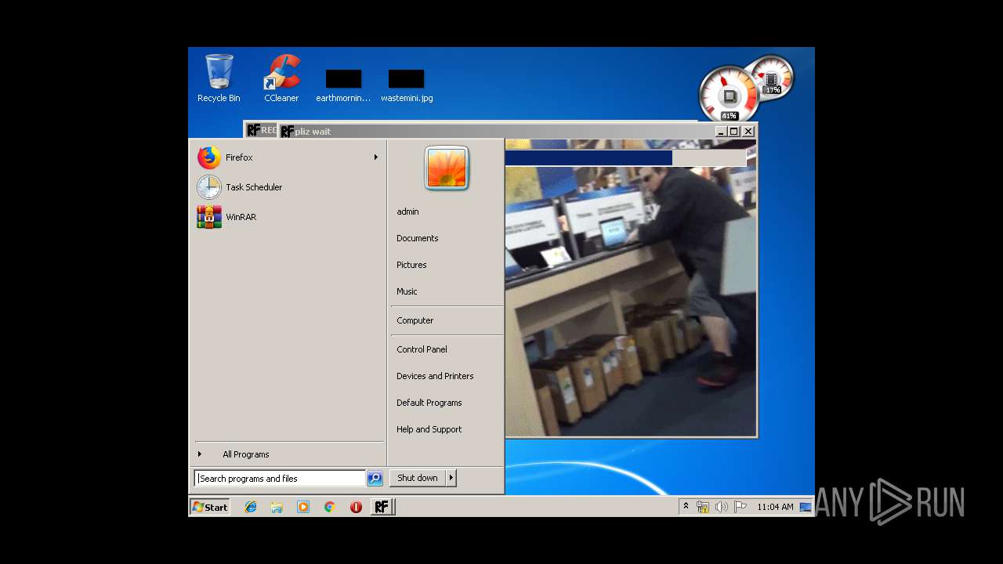This screenshot has height=564, width=1003.
Task: Show hidden tray icons arrow
Action: pyautogui.click(x=686, y=507)
